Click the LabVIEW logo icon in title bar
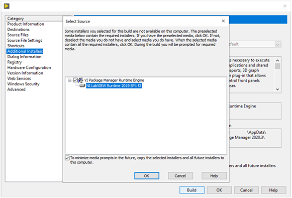This screenshot has height=198, width=292. tap(7, 6)
